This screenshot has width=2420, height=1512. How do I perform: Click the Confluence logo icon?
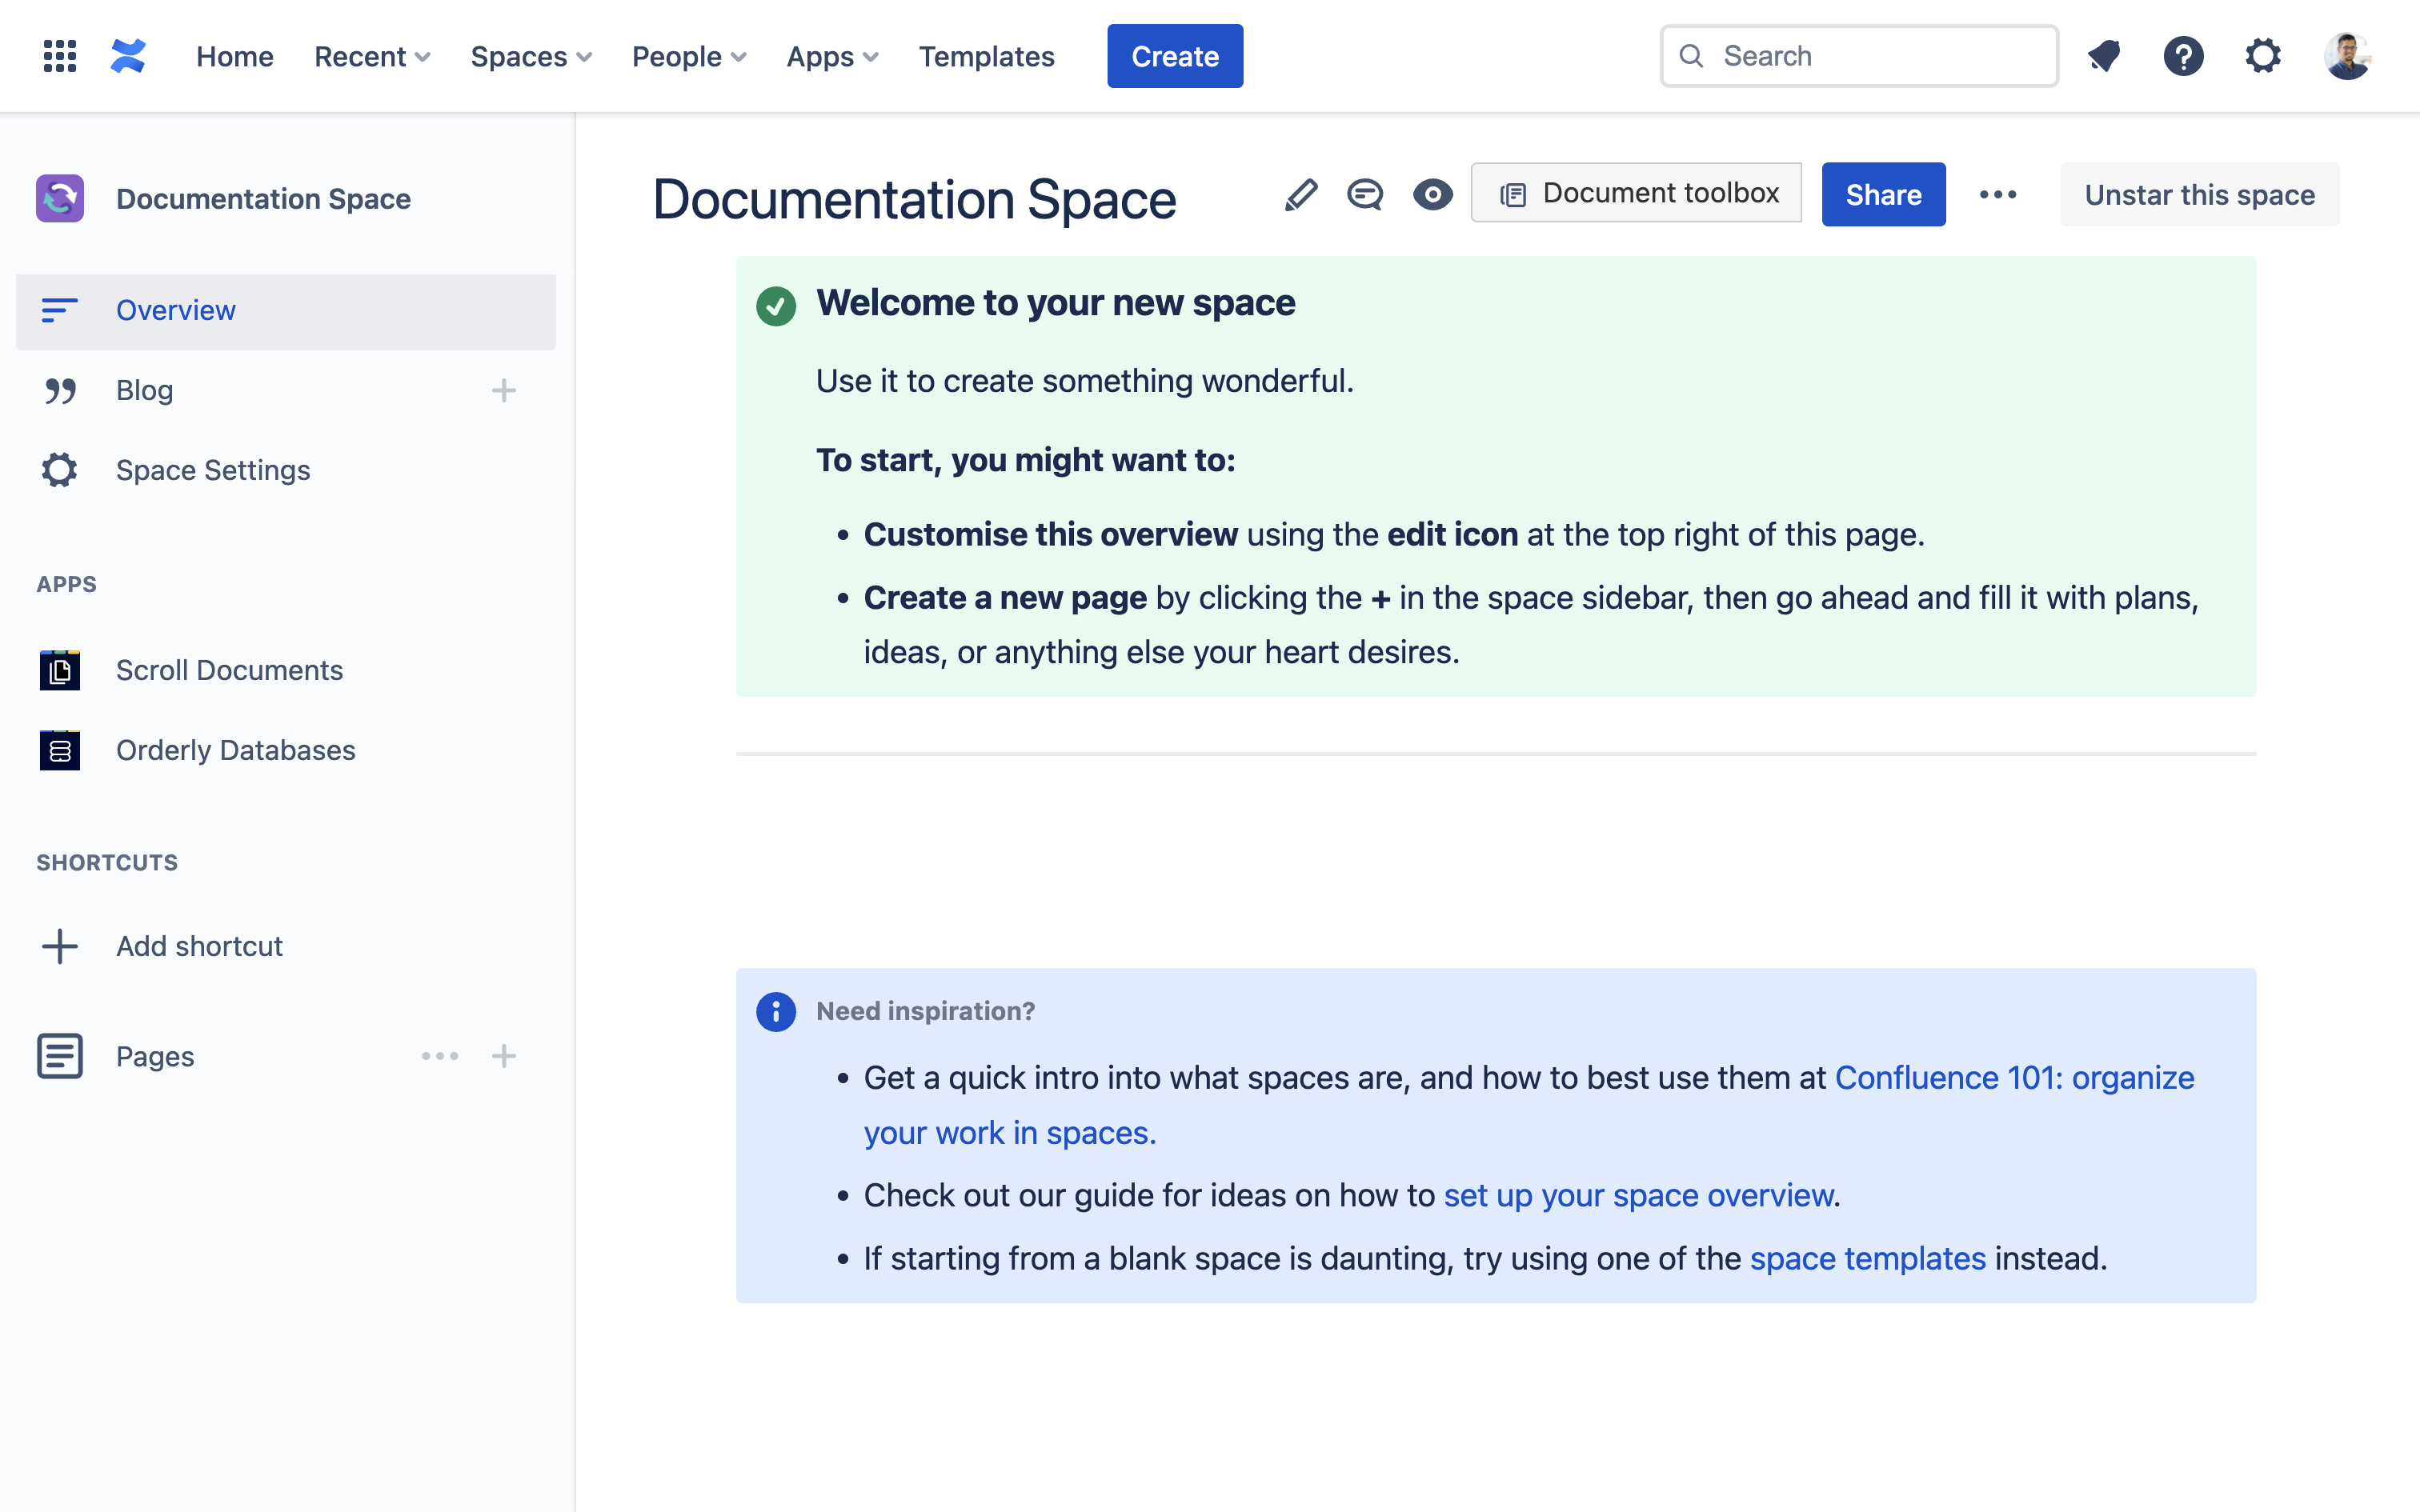tap(128, 56)
